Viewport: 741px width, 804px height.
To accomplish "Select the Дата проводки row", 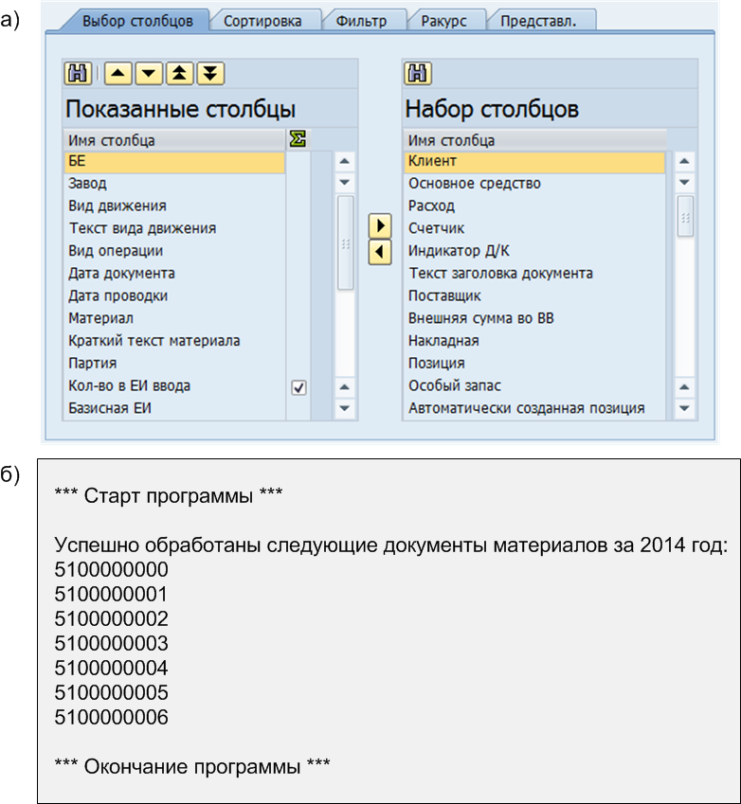I will (174, 296).
